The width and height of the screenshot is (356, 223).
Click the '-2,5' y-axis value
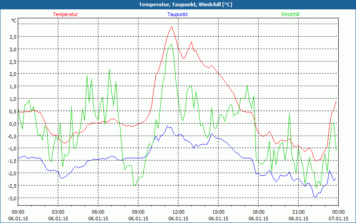[x=12, y=186]
